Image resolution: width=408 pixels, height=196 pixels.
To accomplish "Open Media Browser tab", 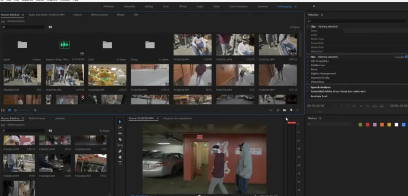I will pyautogui.click(x=37, y=118).
